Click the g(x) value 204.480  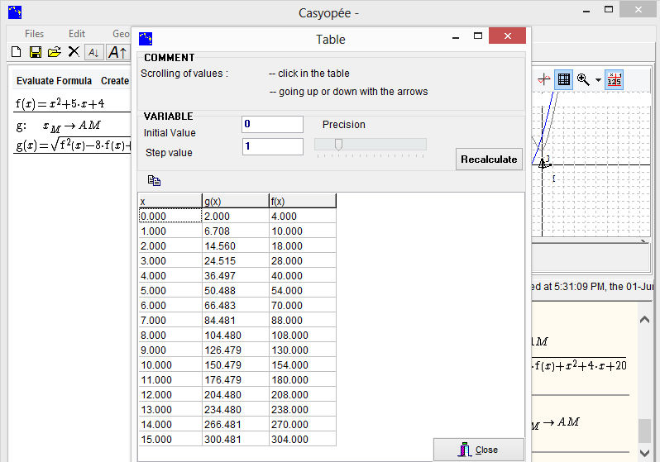point(235,395)
